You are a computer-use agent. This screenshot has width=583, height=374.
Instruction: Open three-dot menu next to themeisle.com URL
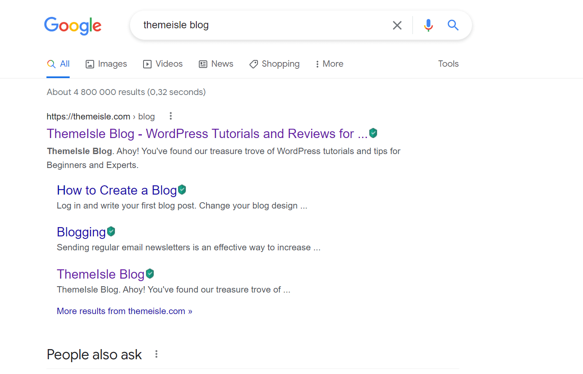tap(171, 116)
